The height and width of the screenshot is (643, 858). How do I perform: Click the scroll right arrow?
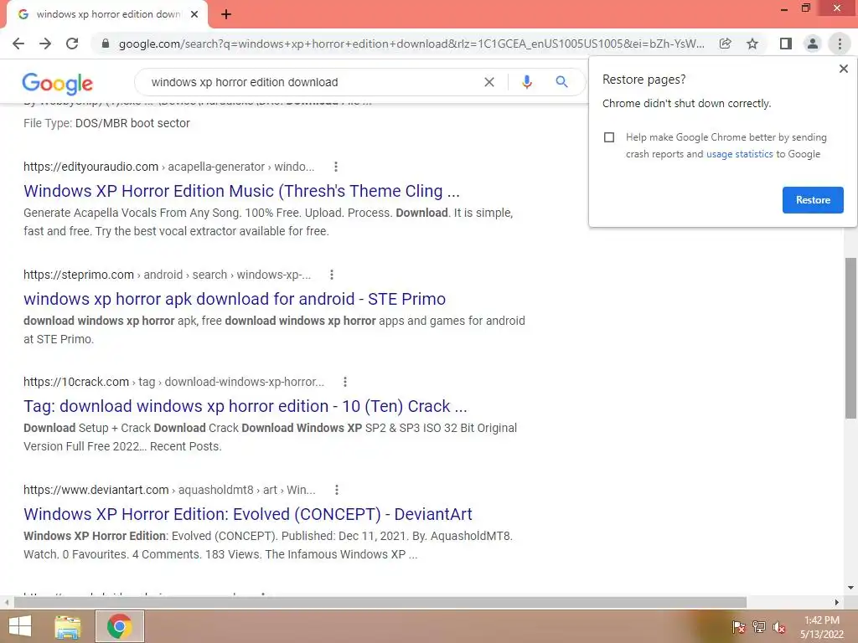[x=836, y=602]
